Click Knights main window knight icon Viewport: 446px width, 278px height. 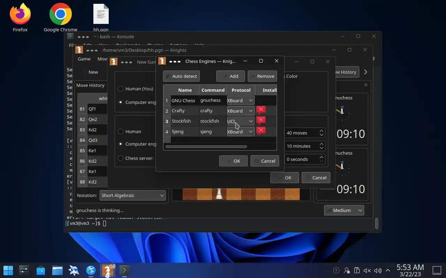79,50
